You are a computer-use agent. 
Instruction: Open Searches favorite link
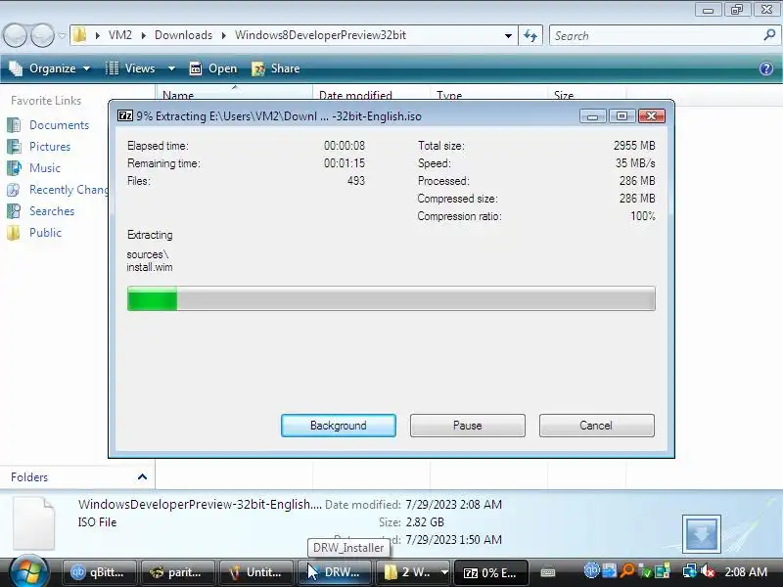pyautogui.click(x=52, y=211)
